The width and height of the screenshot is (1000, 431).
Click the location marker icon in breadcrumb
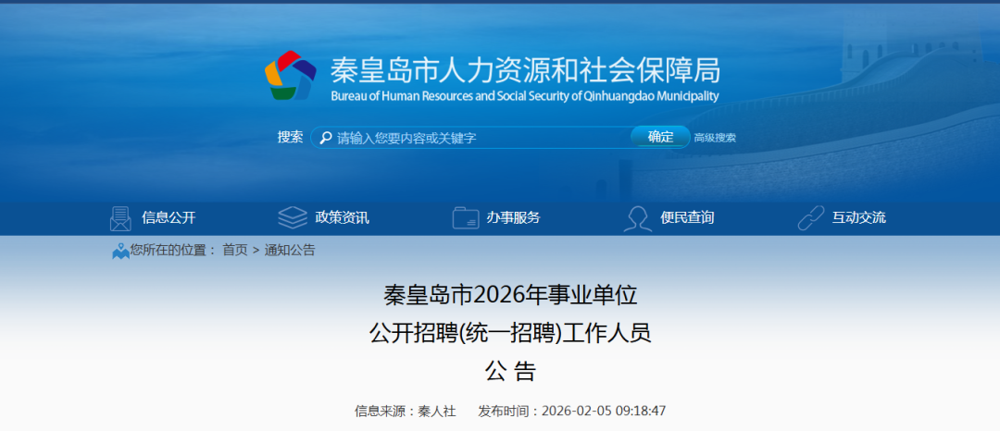coord(120,251)
